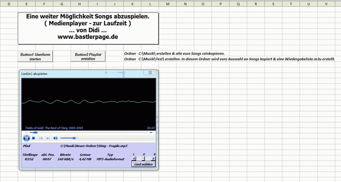Viewport: 341px width, 182px height.
Task: Click the playback seek bar
Action: pyautogui.click(x=89, y=133)
